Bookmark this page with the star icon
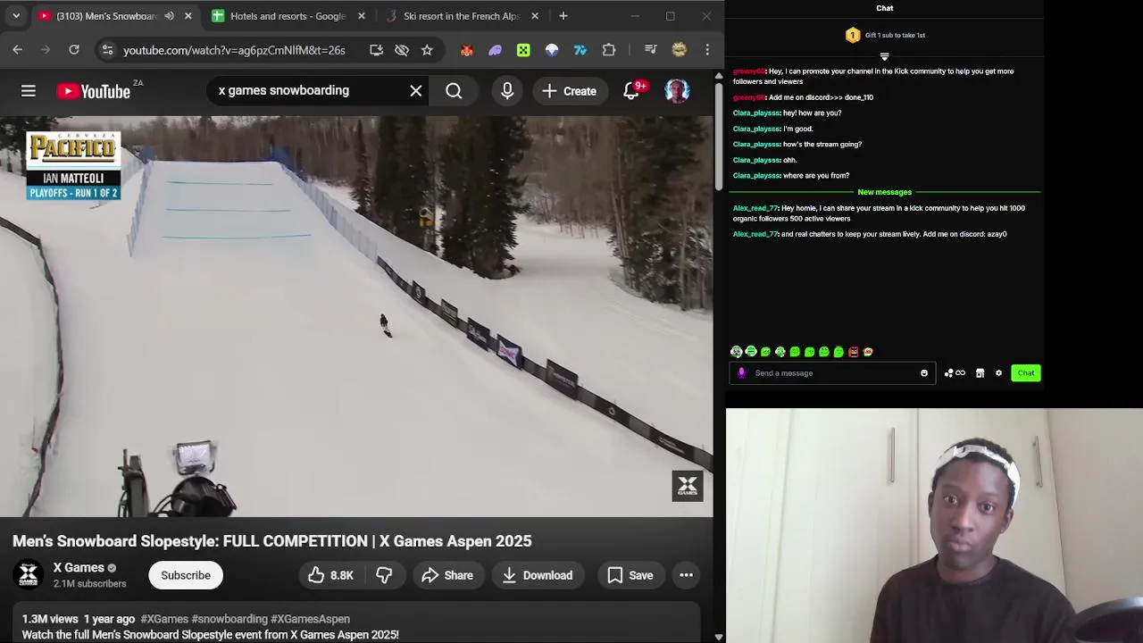This screenshot has width=1143, height=643. 427,50
